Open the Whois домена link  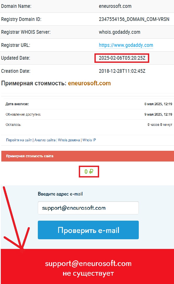69,140
